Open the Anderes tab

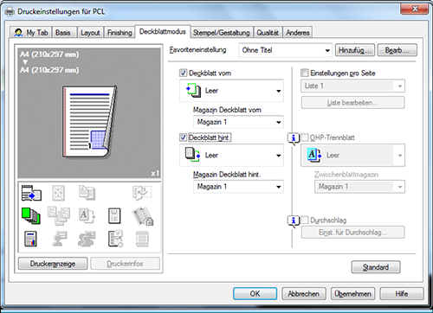tap(298, 33)
